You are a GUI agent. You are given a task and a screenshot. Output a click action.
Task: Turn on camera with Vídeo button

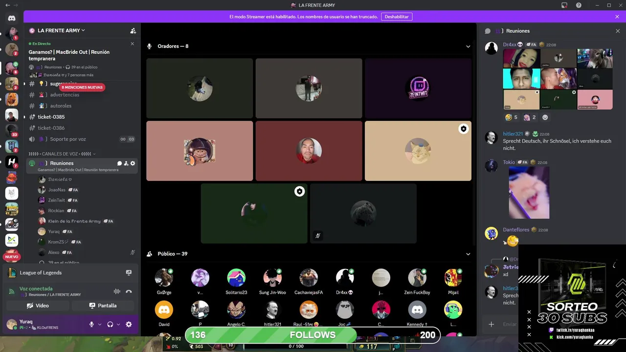38,306
